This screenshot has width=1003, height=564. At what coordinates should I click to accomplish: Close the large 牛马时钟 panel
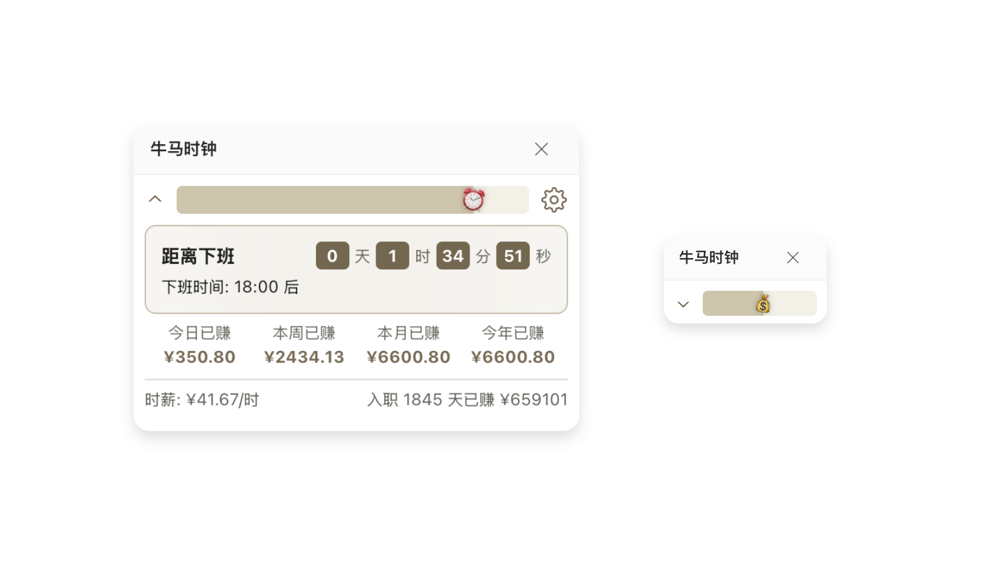[x=541, y=149]
